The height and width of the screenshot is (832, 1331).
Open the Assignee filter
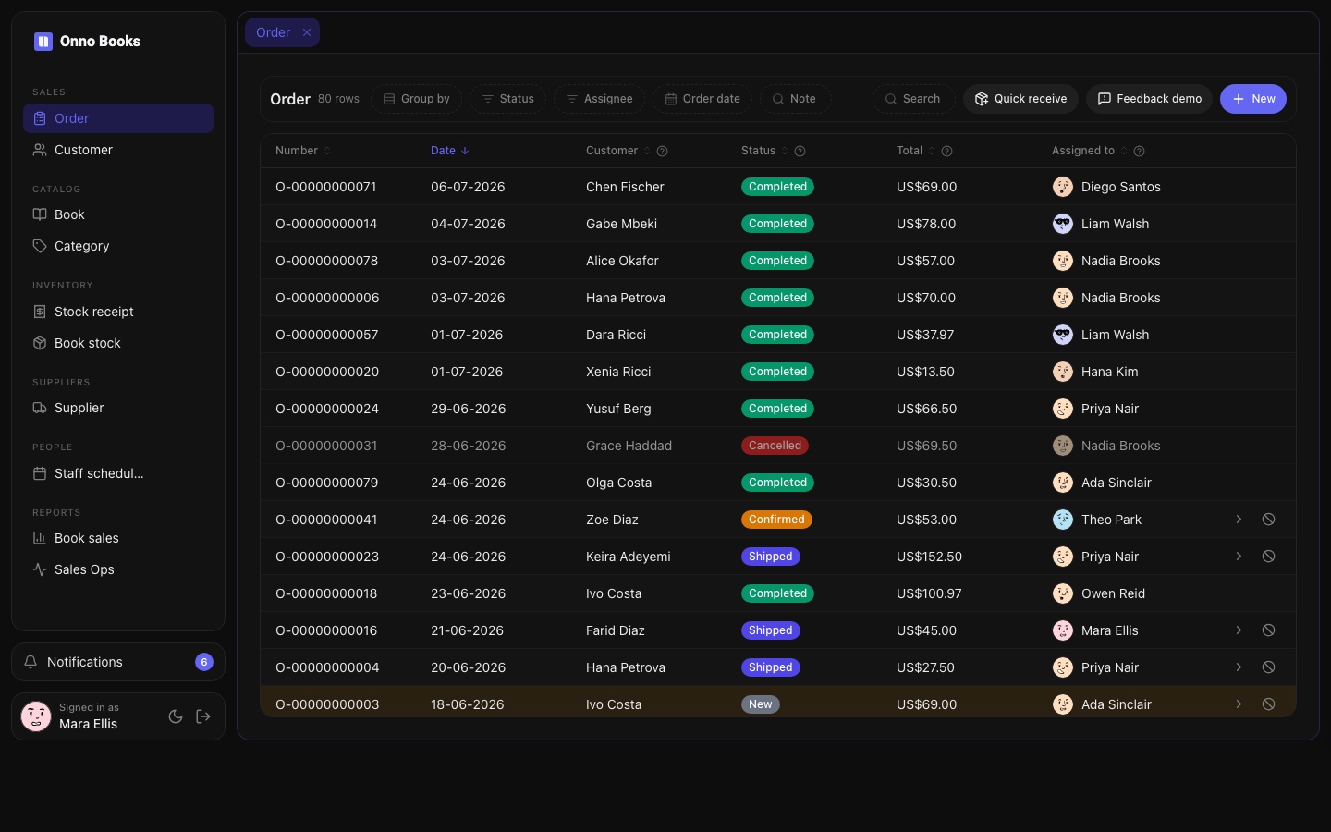coord(599,99)
